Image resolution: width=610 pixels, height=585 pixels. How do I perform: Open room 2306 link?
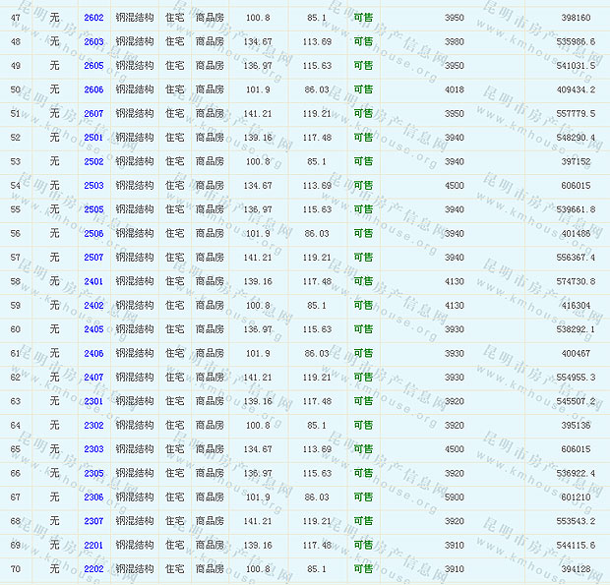[x=93, y=497]
